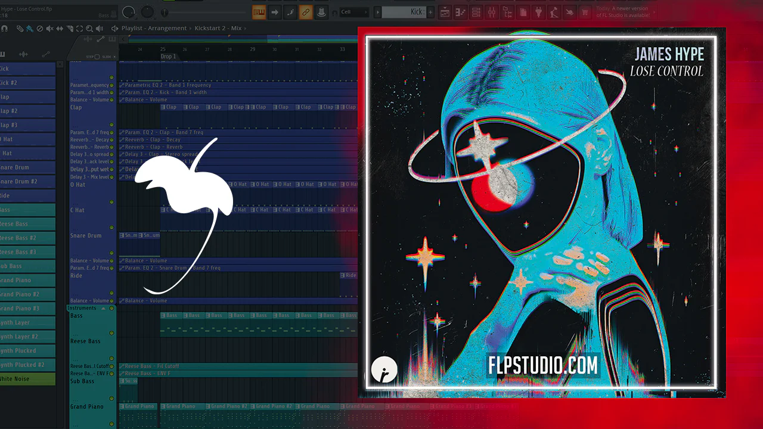The image size is (763, 429).
Task: Click the Playback speaker tool in Playlist
Action: click(x=99, y=28)
